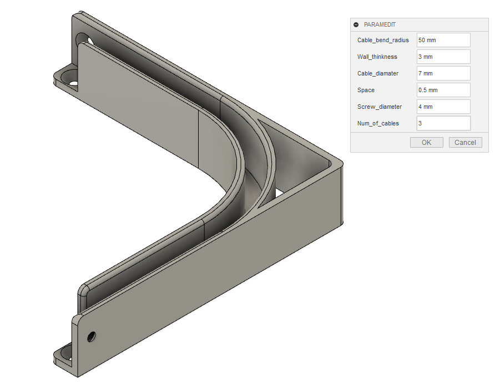Screen dimensions: 500x383
Task: Select the small screw hole on the front wall
Action: pyautogui.click(x=91, y=336)
